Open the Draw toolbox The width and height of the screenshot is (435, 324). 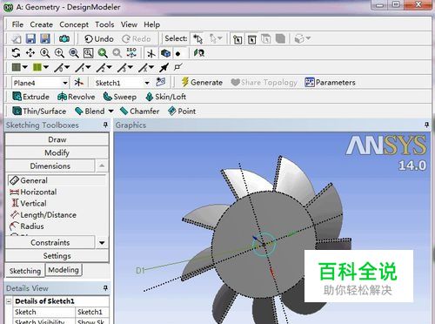coord(57,139)
